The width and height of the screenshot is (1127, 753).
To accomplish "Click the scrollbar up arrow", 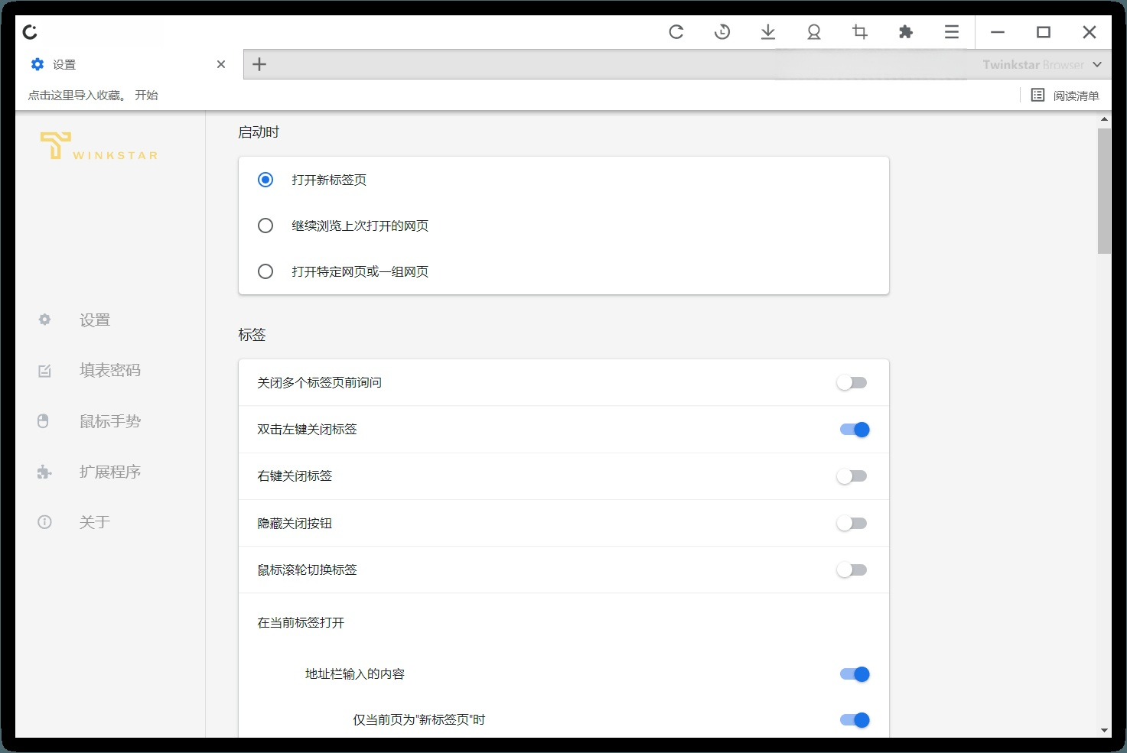I will pos(1104,119).
